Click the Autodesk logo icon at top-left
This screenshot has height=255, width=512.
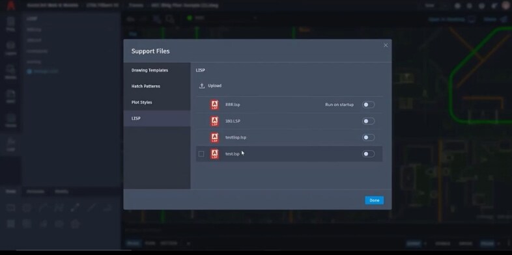11,6
